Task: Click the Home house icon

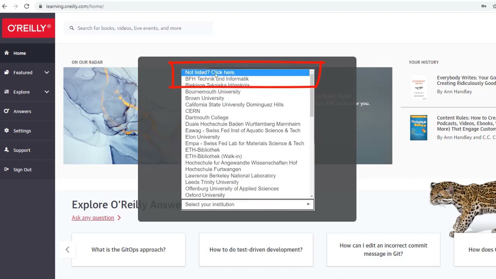Action: 7,53
